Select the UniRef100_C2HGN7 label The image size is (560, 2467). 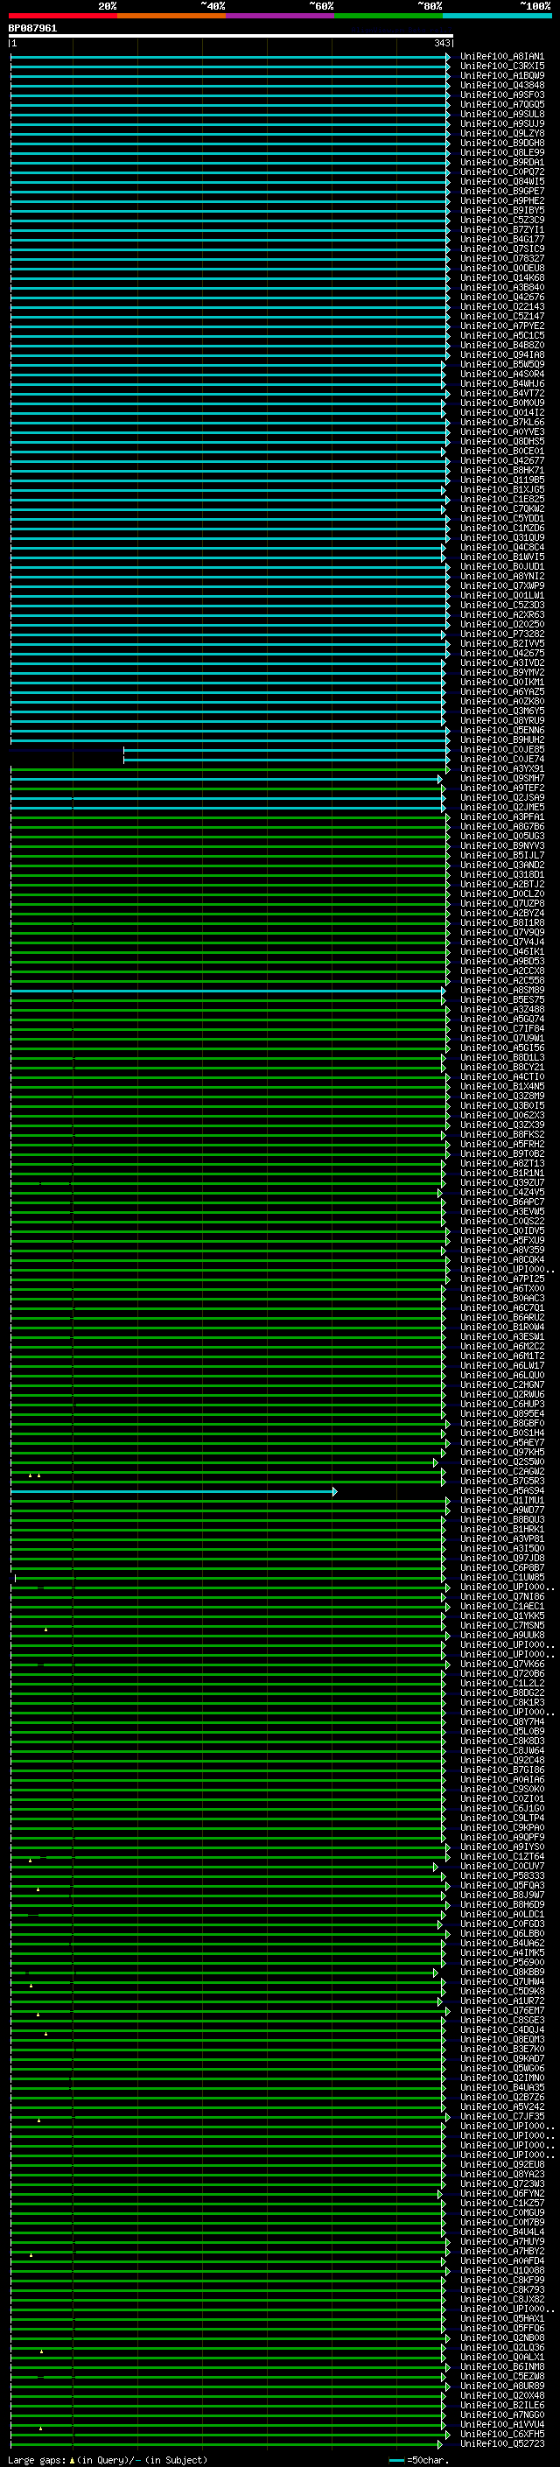[x=501, y=1384]
